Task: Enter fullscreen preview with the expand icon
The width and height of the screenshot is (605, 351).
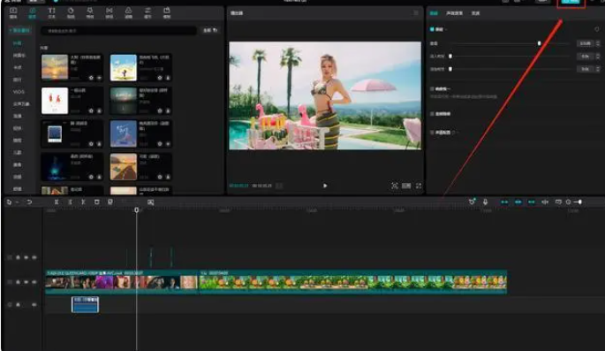Action: (x=419, y=186)
